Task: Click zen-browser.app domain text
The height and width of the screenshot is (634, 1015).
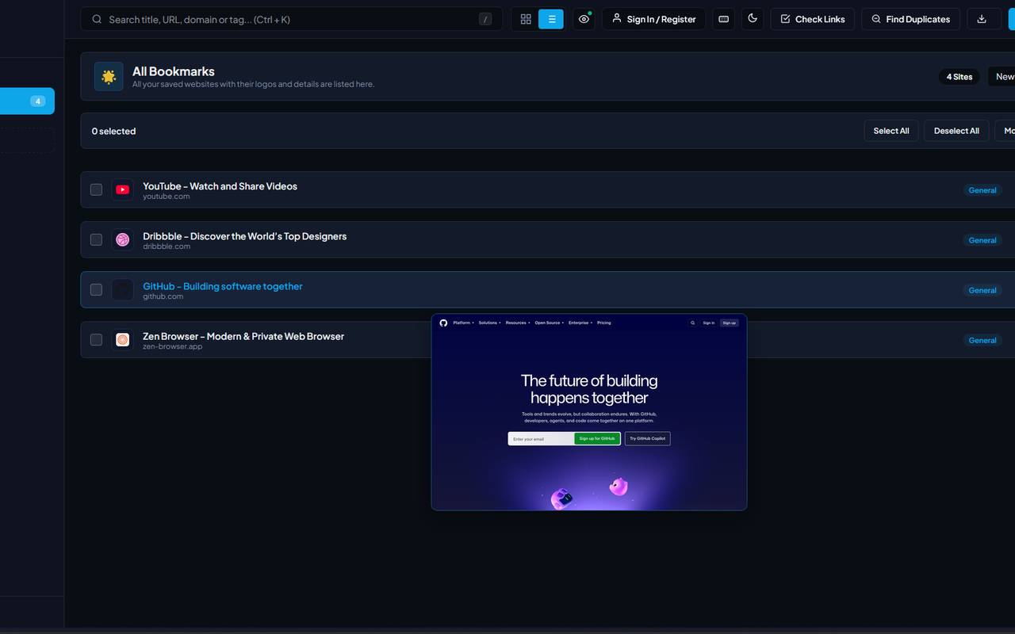Action: coord(172,346)
